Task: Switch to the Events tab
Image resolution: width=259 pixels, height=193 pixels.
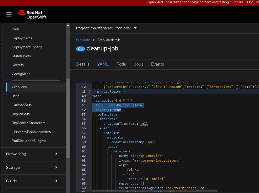Action: 157,64
